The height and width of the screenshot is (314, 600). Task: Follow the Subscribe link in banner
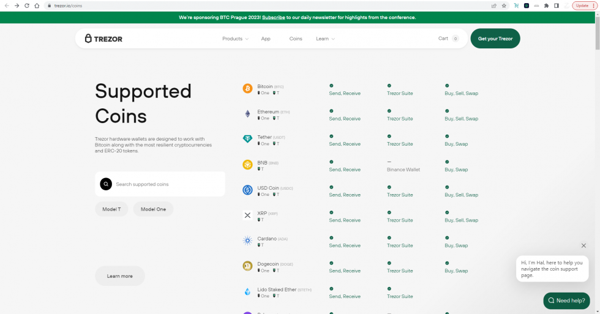[x=274, y=18]
